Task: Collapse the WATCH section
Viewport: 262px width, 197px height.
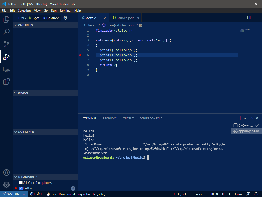Action: pos(45,93)
